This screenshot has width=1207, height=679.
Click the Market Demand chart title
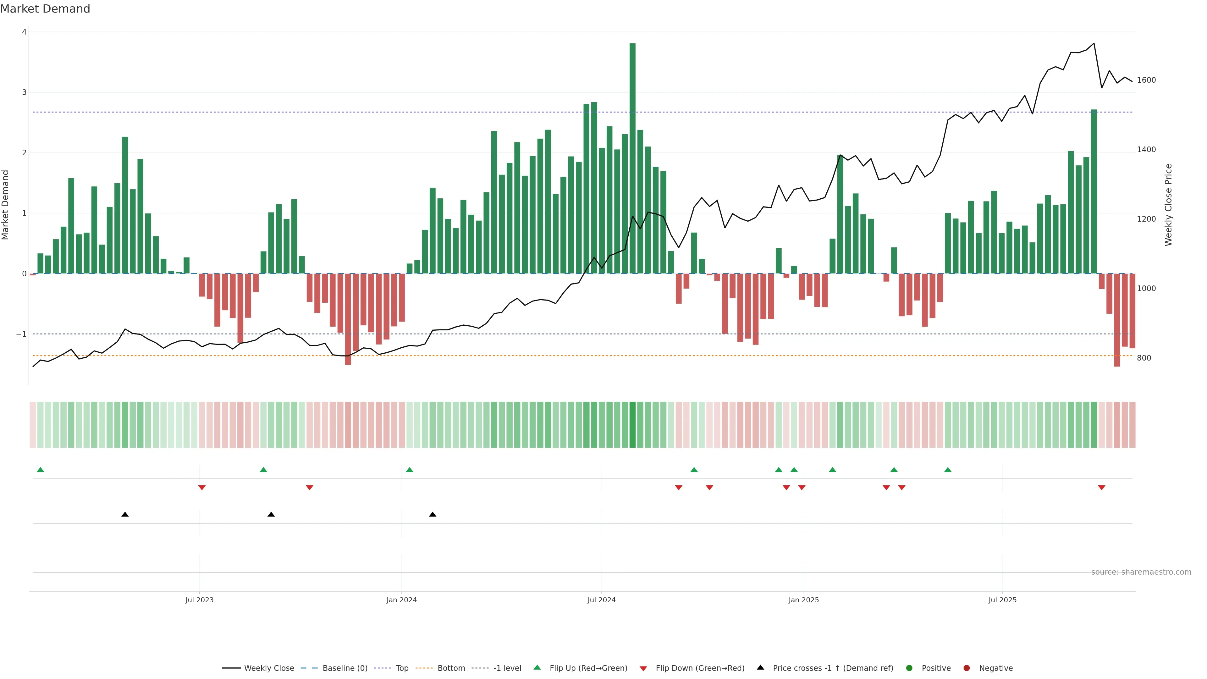(45, 9)
